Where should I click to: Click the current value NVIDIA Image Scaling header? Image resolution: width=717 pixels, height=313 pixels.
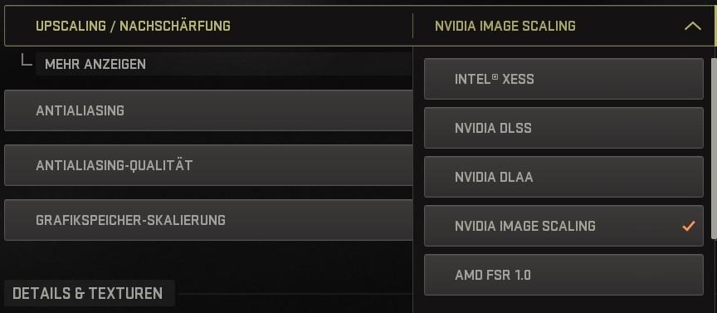(x=505, y=26)
